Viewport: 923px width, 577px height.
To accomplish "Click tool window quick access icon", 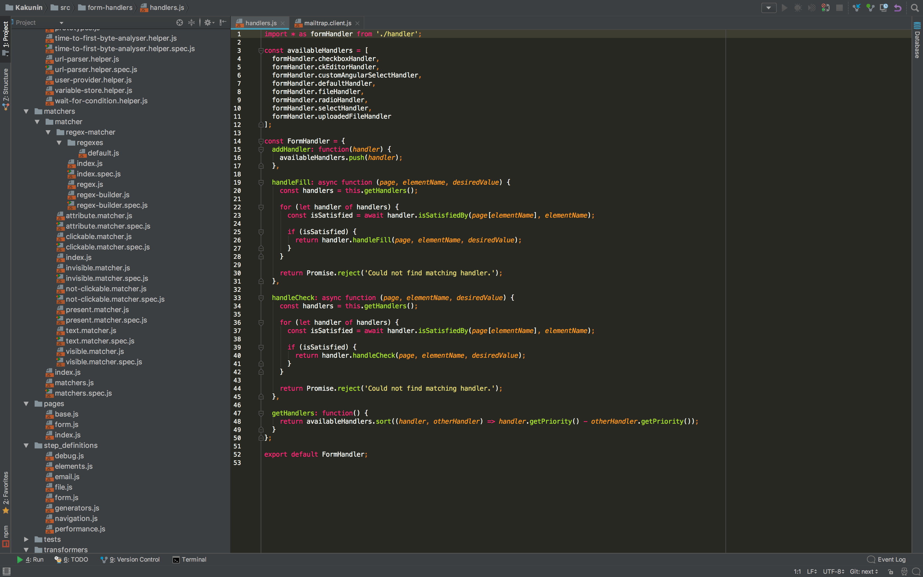I will (6, 571).
